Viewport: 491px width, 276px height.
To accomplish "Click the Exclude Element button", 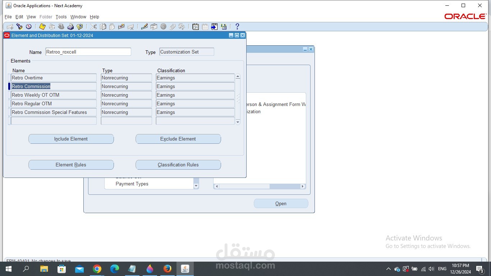I will click(x=178, y=139).
